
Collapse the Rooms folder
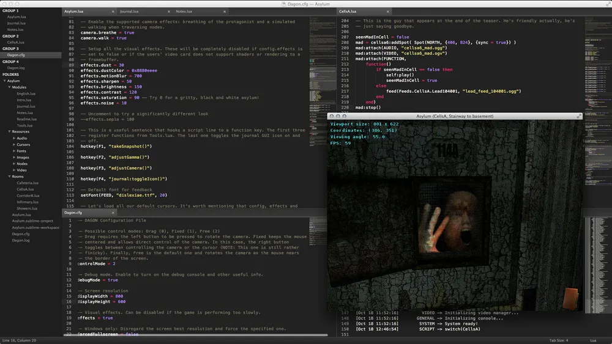point(10,177)
